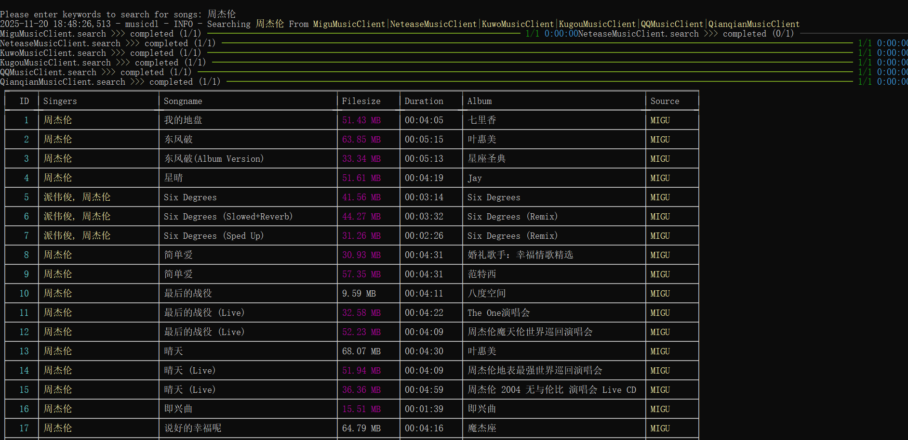Click the duration 00:05:15 of 东风破
The height and width of the screenshot is (440, 908).
pyautogui.click(x=424, y=139)
